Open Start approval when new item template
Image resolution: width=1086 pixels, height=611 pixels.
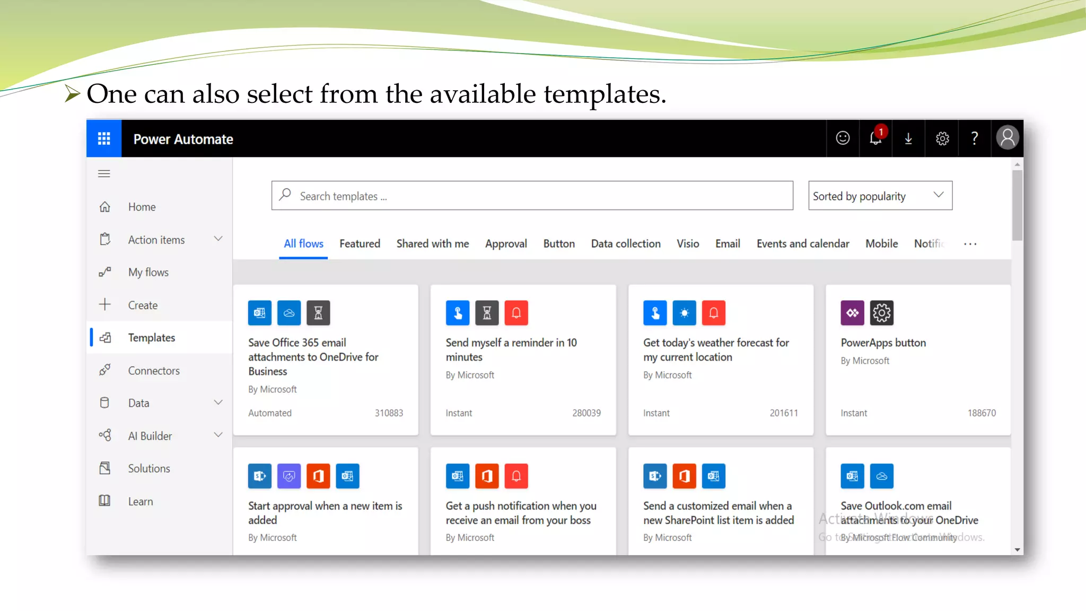point(326,501)
